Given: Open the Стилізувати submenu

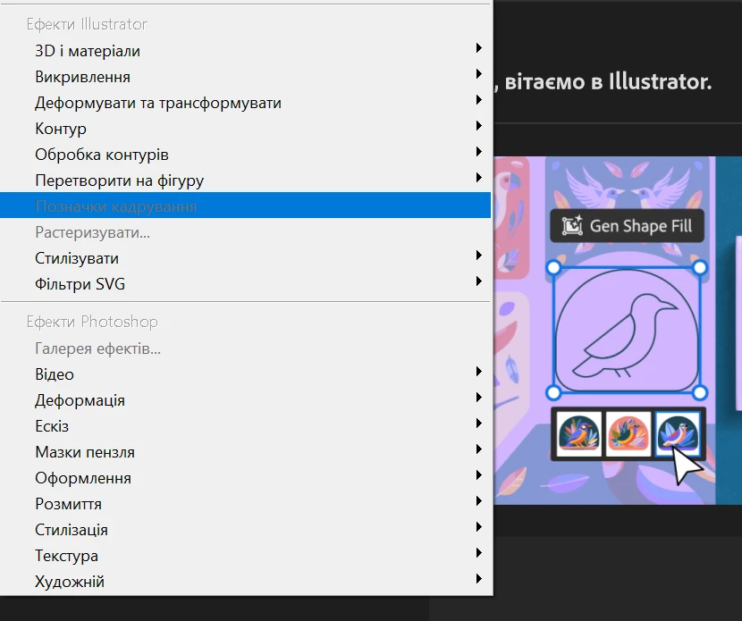Looking at the screenshot, I should [246, 258].
